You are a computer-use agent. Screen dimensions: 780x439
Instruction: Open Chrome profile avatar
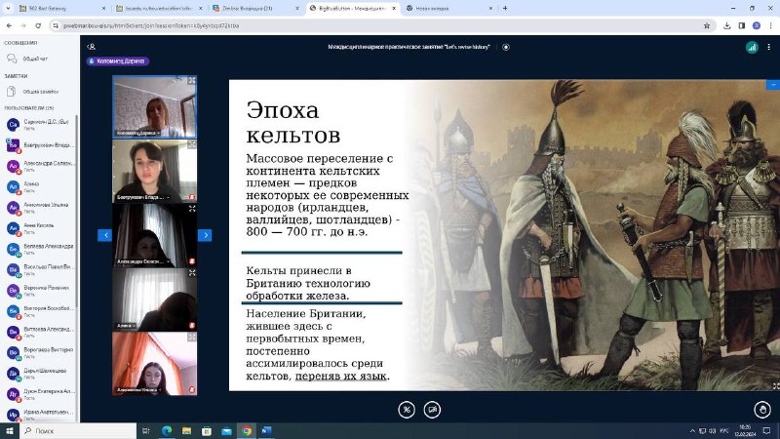[757, 26]
